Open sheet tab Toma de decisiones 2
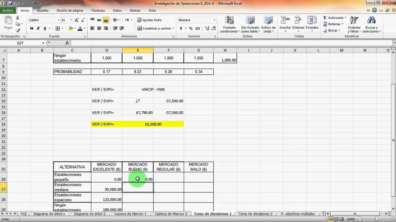 tap(255, 214)
